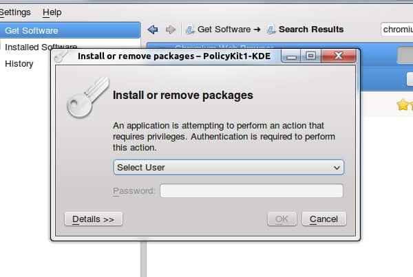Expand the Details >> section

point(94,219)
